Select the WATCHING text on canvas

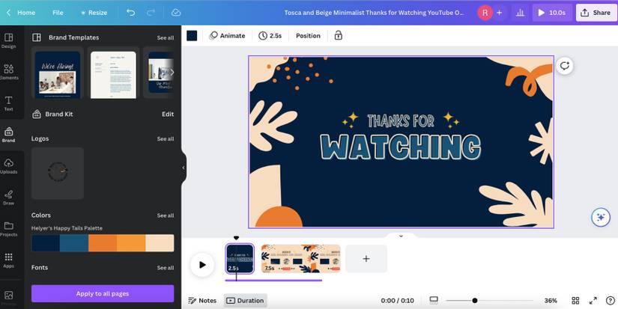click(x=401, y=147)
